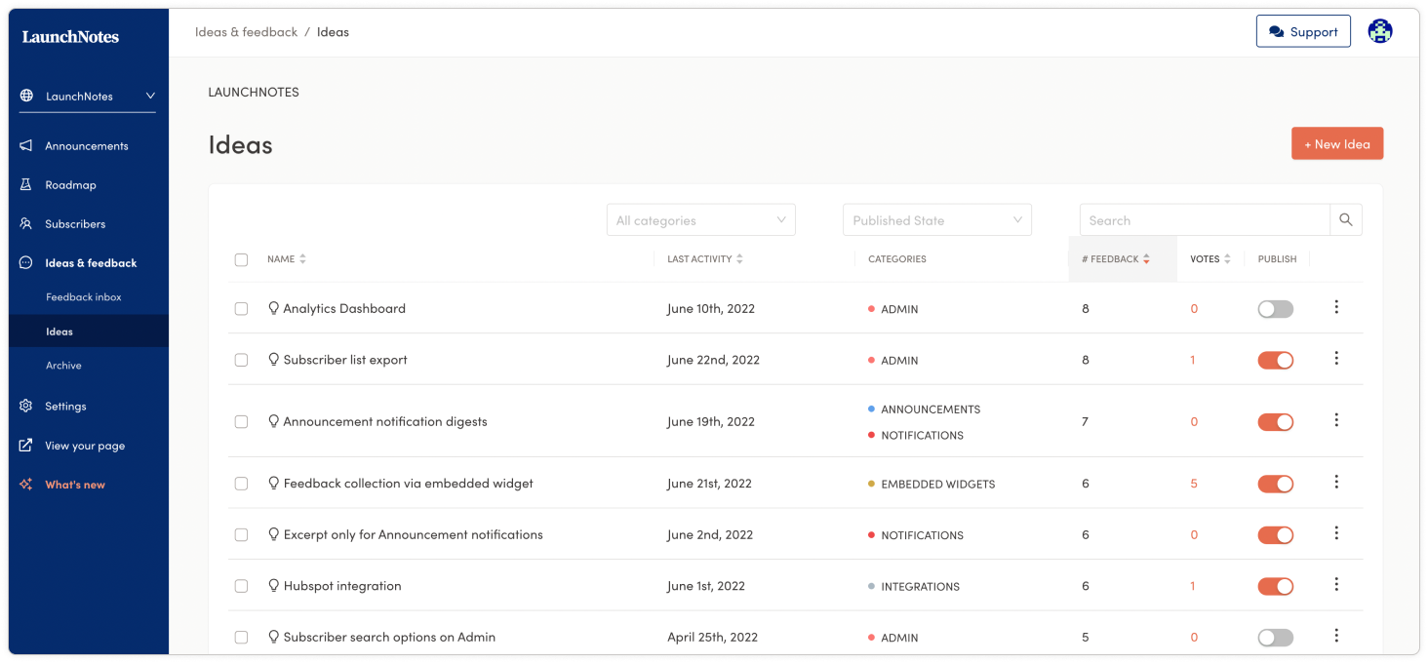1428x663 pixels.
Task: Click the What's new sparkle icon
Action: [26, 485]
